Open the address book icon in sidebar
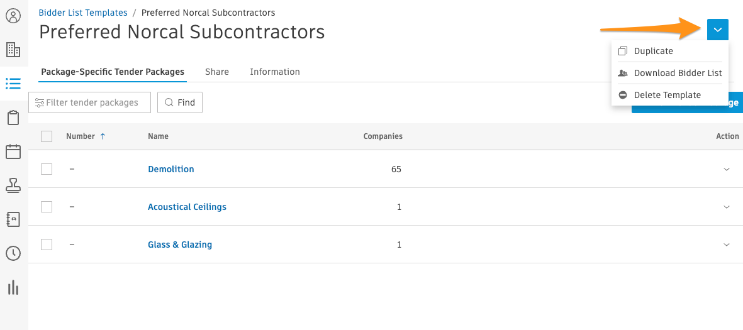 13,219
